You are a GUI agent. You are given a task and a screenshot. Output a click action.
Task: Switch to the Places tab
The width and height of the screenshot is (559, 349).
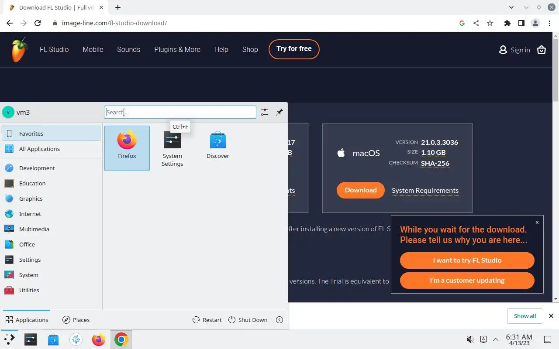pos(76,320)
